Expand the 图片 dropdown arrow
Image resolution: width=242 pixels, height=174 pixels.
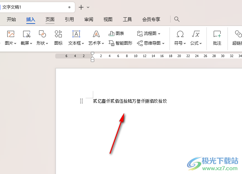pos(15,44)
